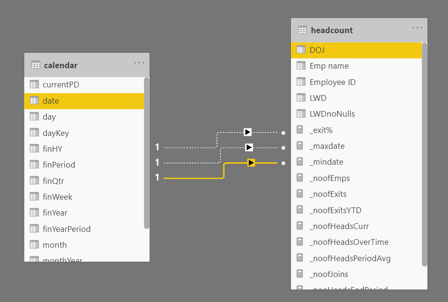Click the highlighted yellow filter direction arrow

tap(251, 163)
